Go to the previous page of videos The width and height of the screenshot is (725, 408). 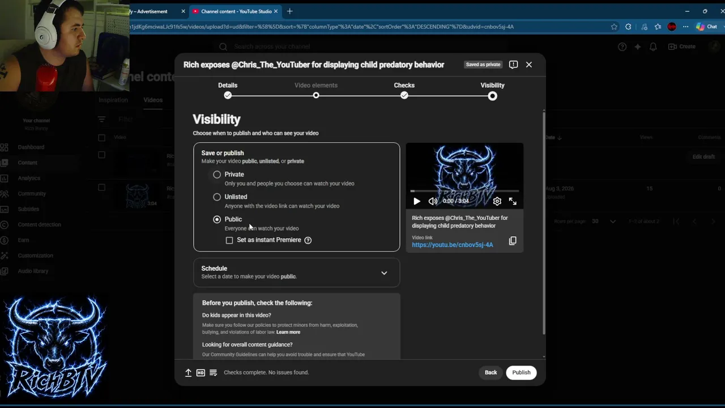point(694,222)
